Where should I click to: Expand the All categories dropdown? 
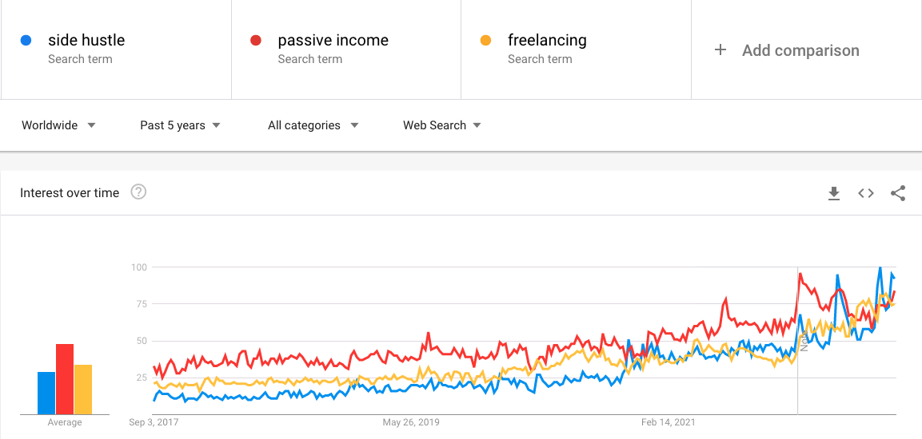tap(313, 125)
